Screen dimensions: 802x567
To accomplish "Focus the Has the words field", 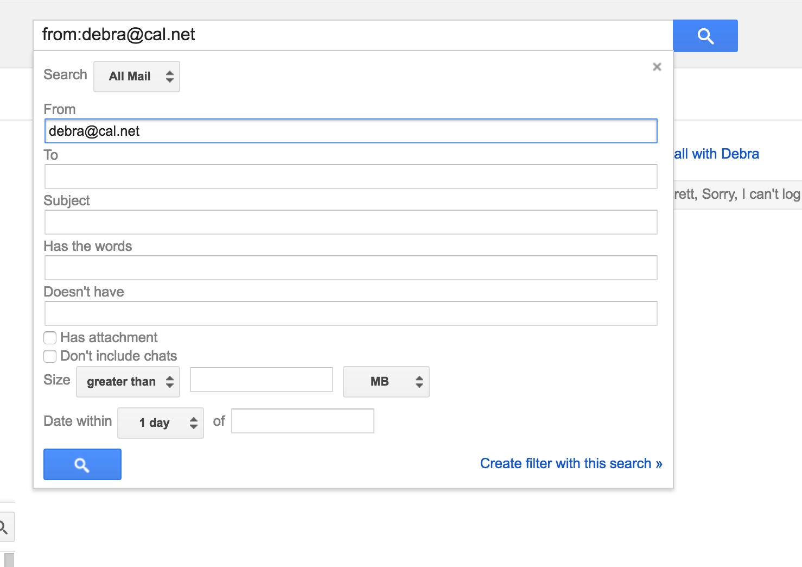I will (x=351, y=268).
